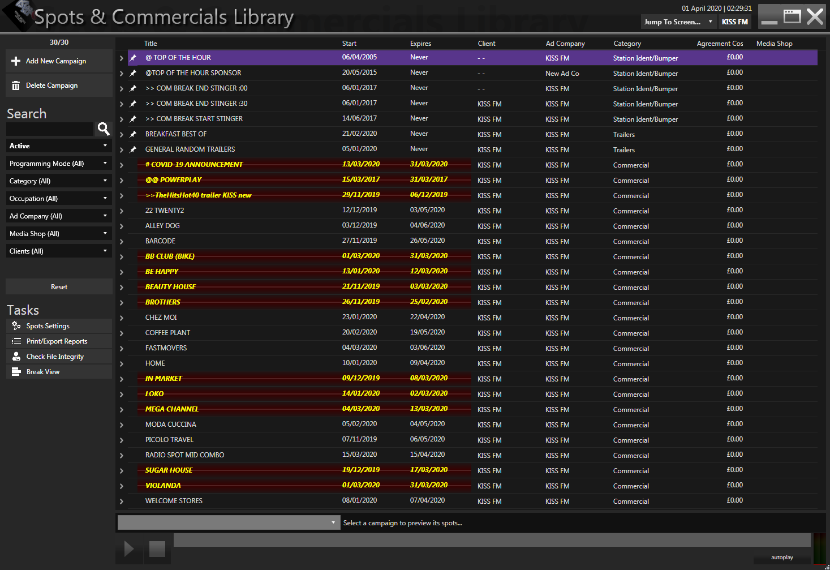Expand the WELCOME STORES campaign row
This screenshot has width=830, height=570.
click(122, 501)
